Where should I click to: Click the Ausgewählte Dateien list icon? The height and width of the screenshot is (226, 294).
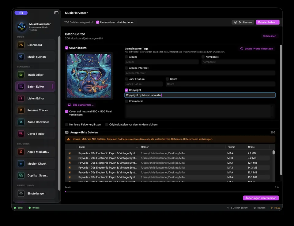[67, 132]
